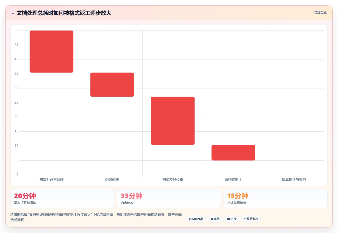Click the x-axis label 跨格式返工
Image resolution: width=338 pixels, height=233 pixels.
(x=233, y=180)
